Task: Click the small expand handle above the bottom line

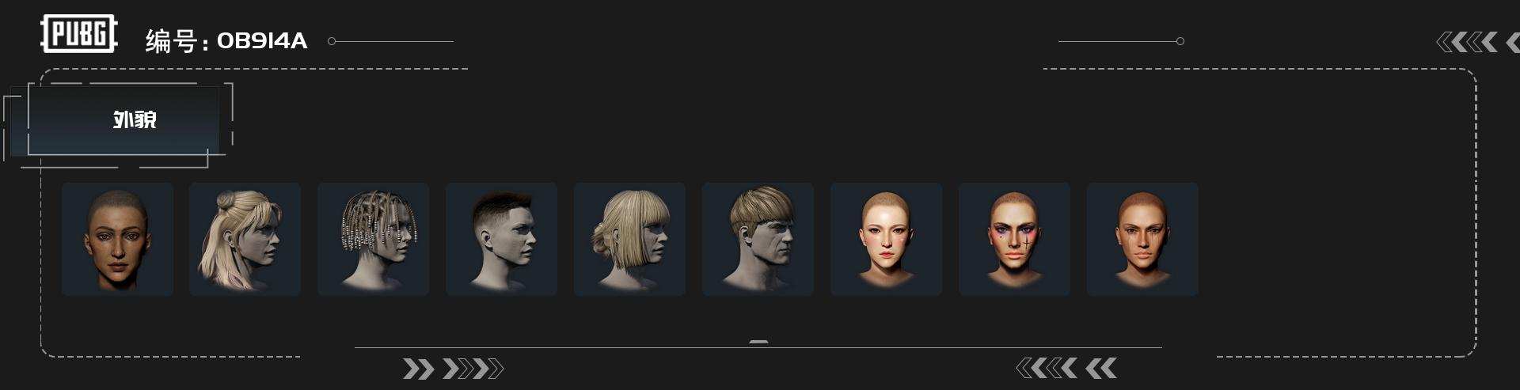Action: [758, 343]
